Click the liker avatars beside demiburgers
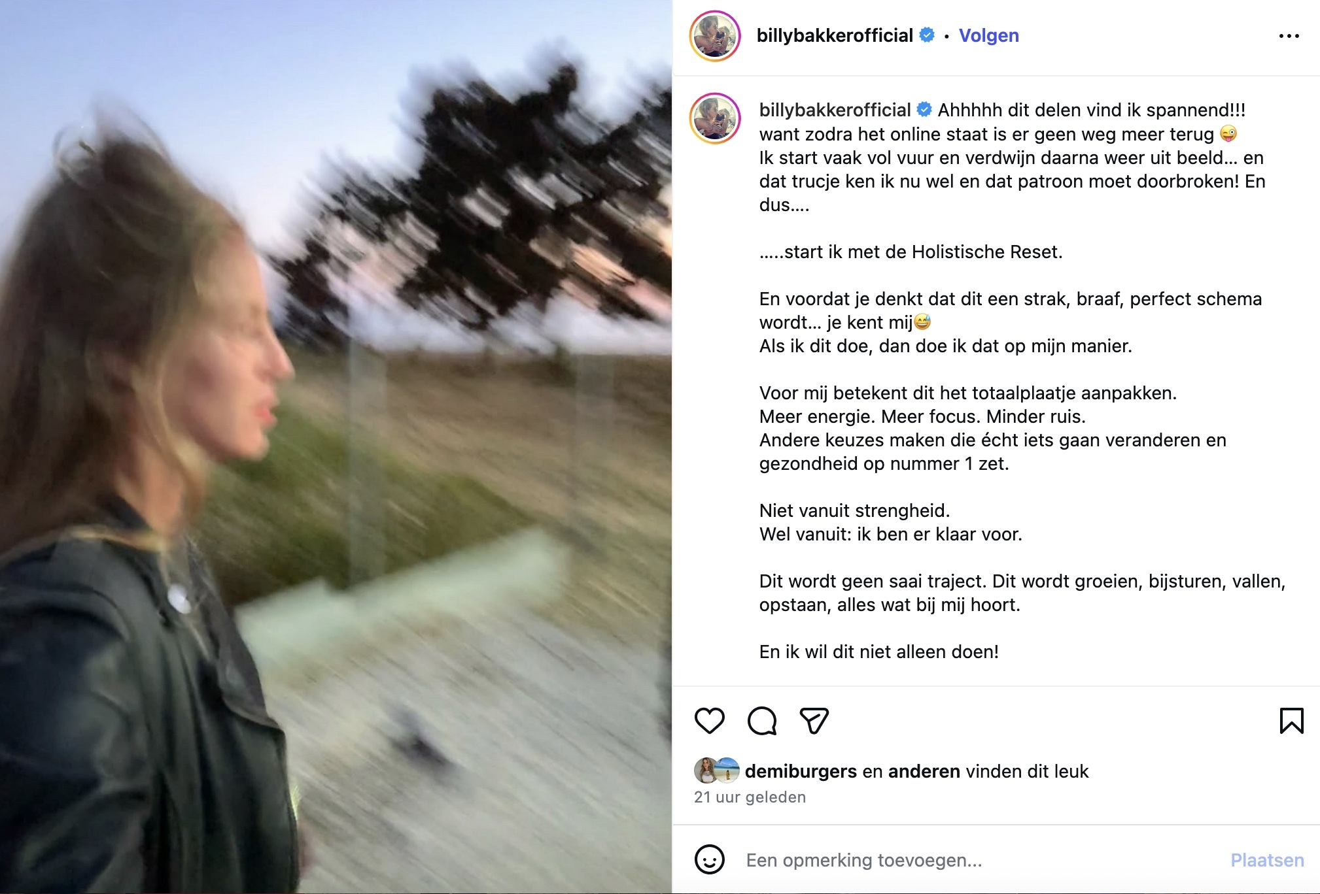This screenshot has width=1320, height=894. tap(716, 771)
